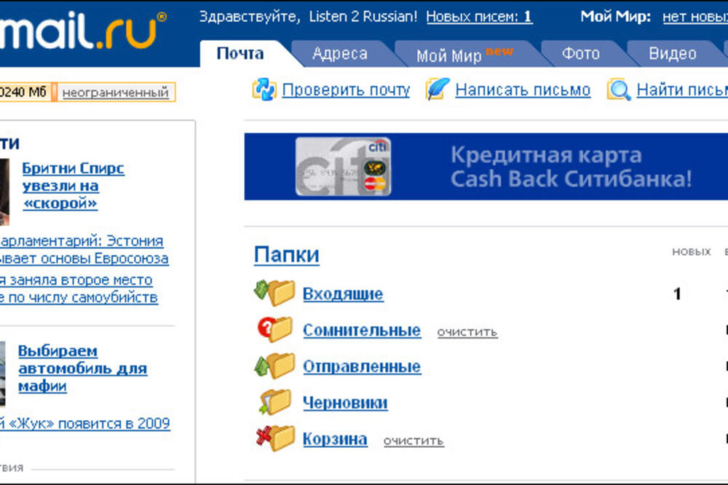The image size is (728, 485).
Task: Click the Сомнительные red question-mark folder icon
Action: click(x=275, y=329)
